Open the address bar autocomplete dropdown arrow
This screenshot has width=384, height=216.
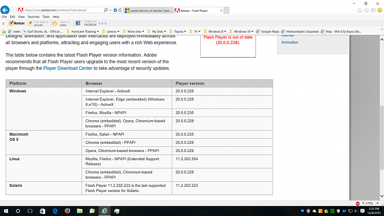coord(111,10)
